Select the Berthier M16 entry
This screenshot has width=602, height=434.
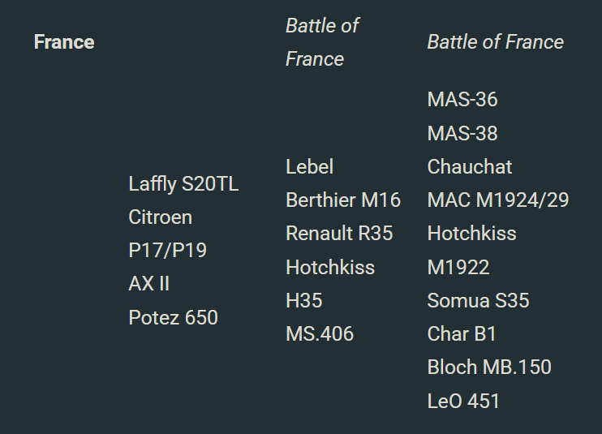coord(343,200)
